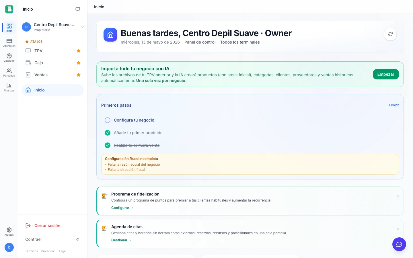Open Ajustes settings gear
The width and height of the screenshot is (413, 258).
(9, 231)
